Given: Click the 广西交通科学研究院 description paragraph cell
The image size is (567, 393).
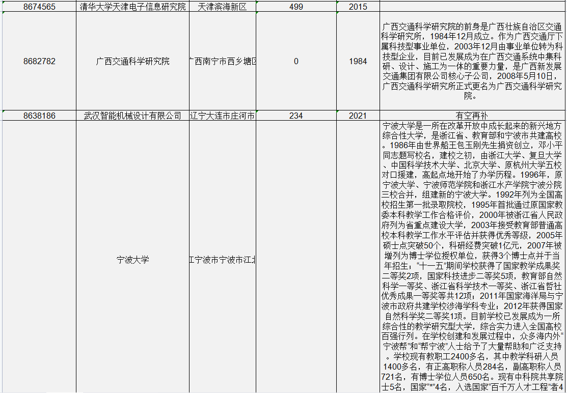Looking at the screenshot, I should pos(471,61).
